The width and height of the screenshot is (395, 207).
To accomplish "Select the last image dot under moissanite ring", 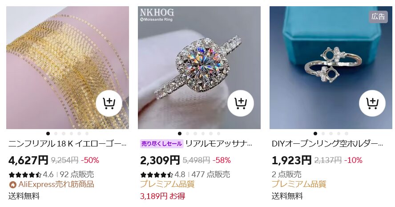I will (x=218, y=134).
